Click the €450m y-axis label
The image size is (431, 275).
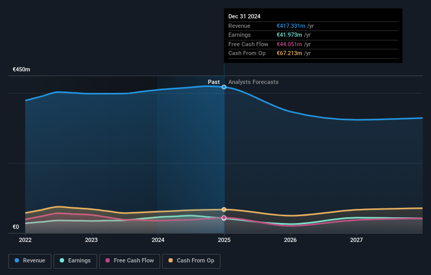(22, 69)
